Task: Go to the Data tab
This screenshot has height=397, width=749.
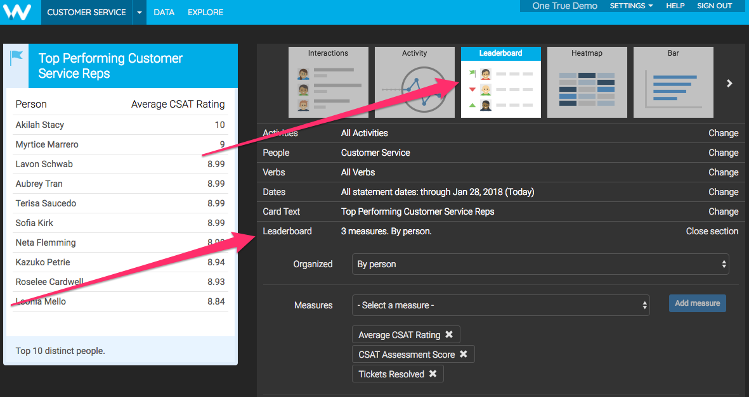Action: (x=164, y=13)
